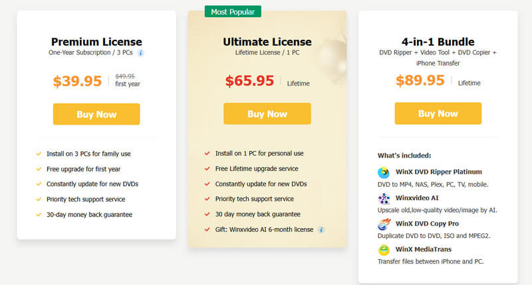Click checkmark beside Install on 3 PCs
The image size is (532, 285).
point(39,154)
